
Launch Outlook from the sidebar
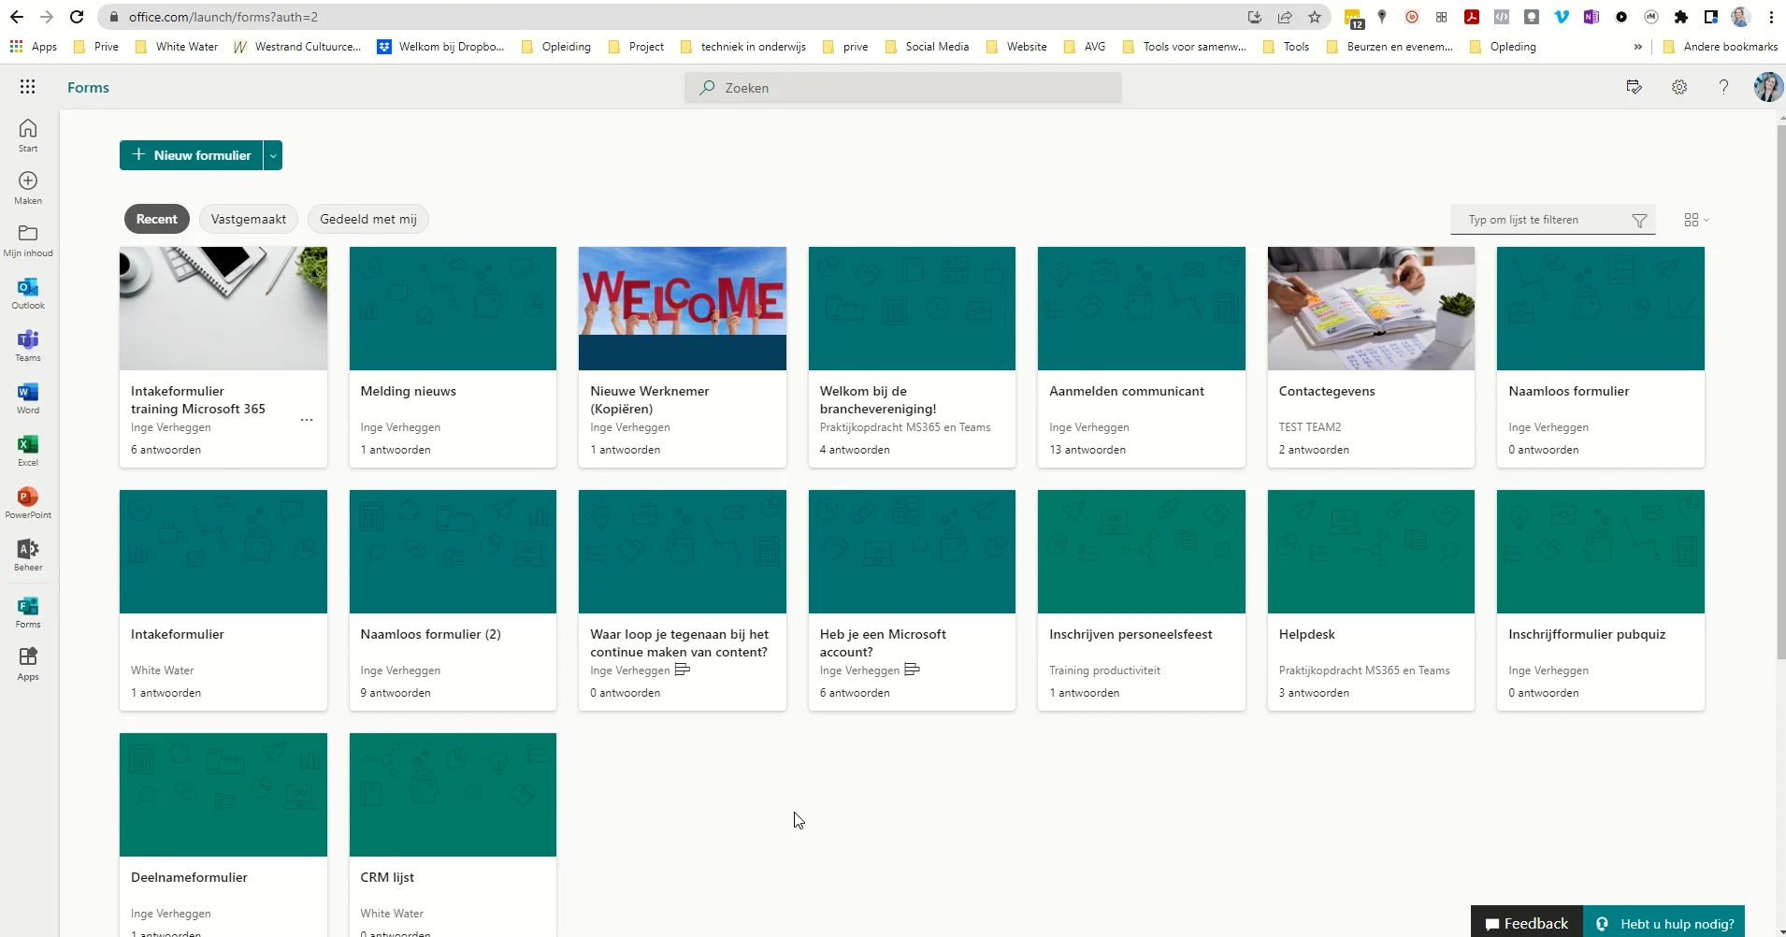click(x=28, y=292)
